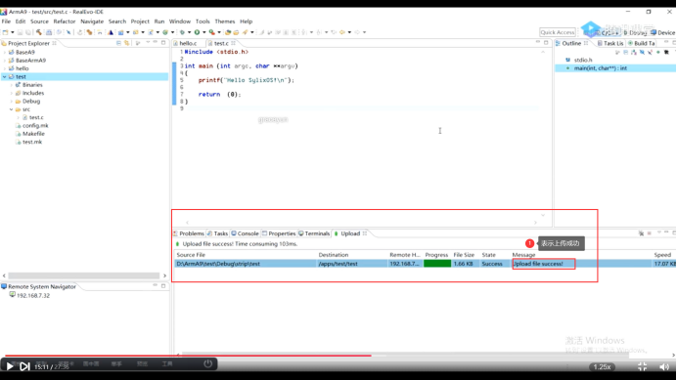Click the Save All toolbar icon

tap(28, 32)
